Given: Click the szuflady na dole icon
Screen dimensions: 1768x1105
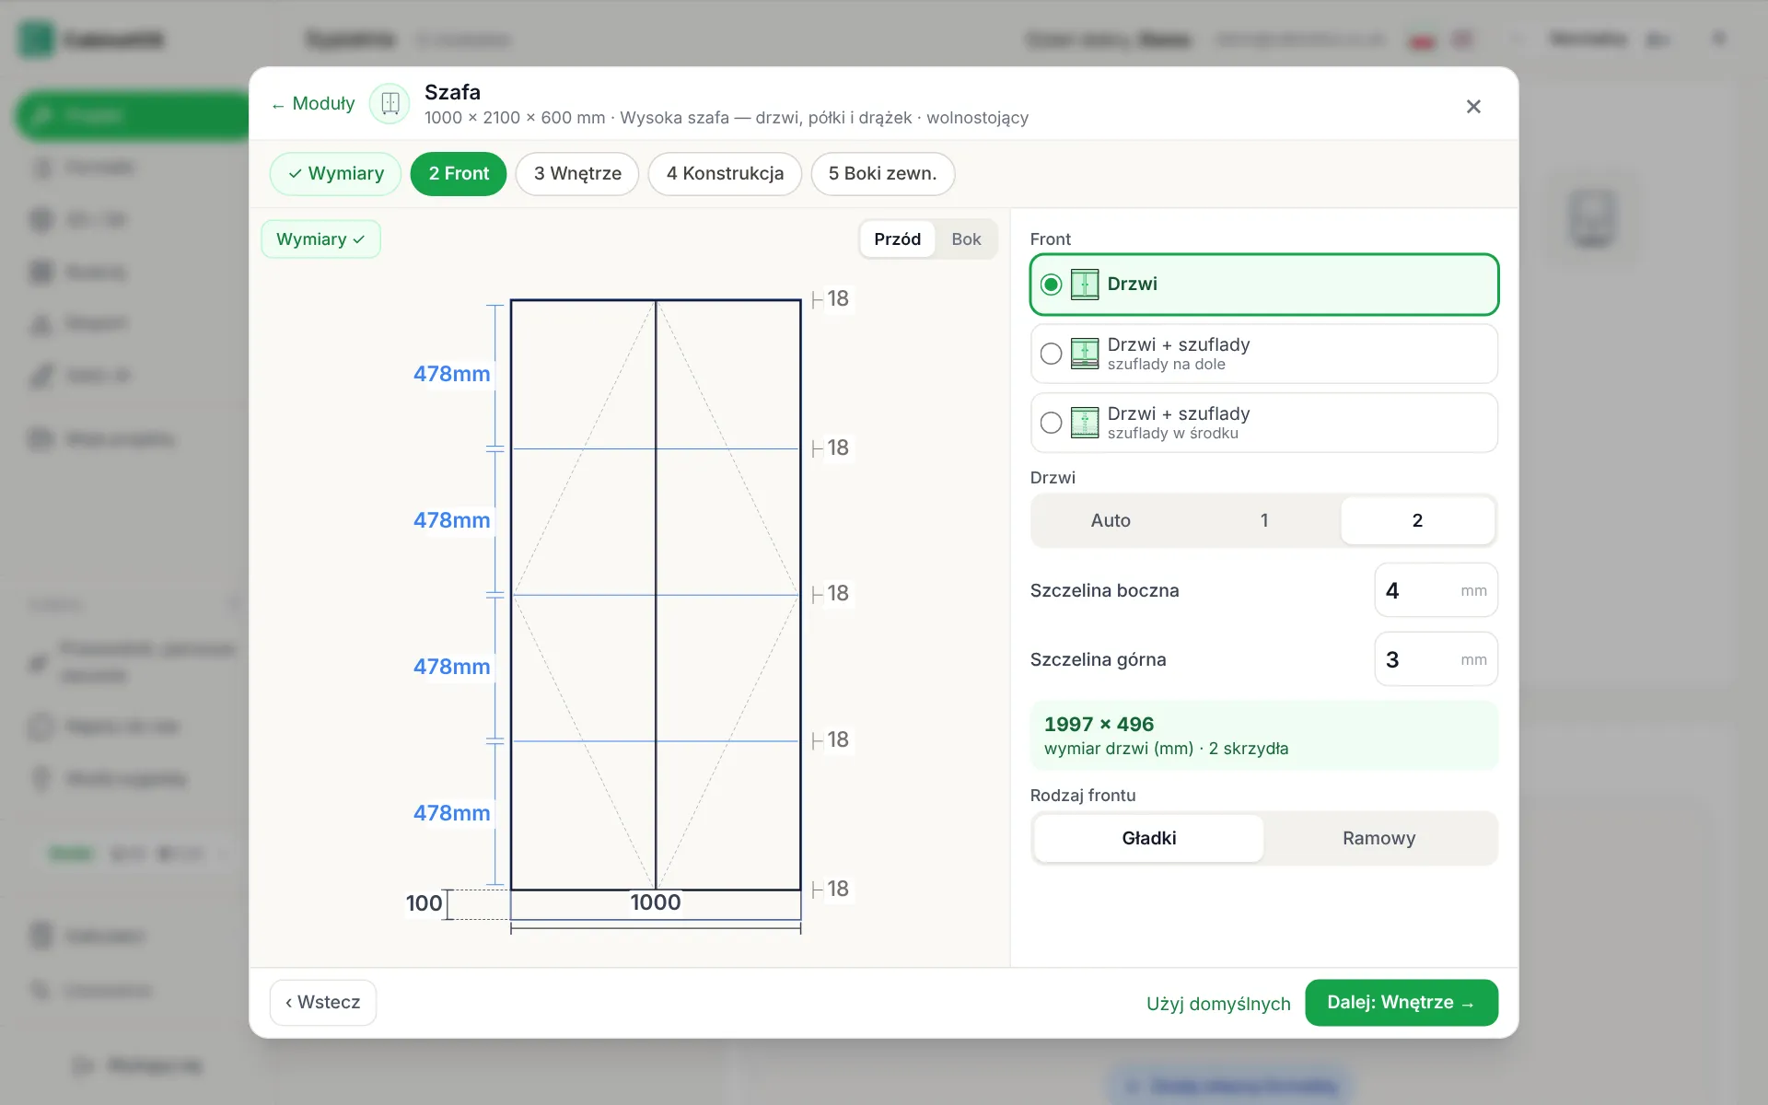Looking at the screenshot, I should (x=1085, y=354).
